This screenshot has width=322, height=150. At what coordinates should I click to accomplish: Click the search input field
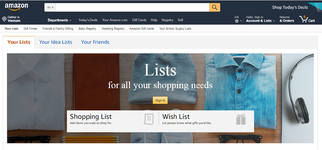click(x=132, y=7)
